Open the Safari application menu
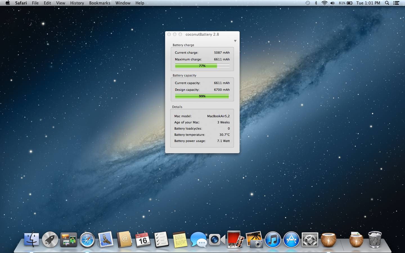 pos(21,3)
